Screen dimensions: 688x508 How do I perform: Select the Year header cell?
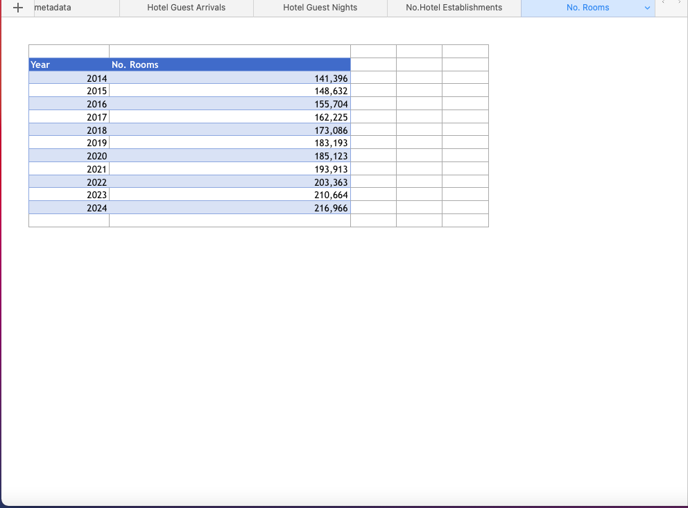(69, 64)
